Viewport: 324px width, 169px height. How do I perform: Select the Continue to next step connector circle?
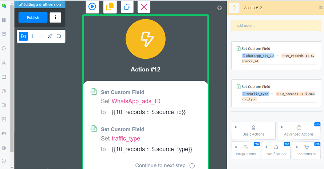pos(192,166)
